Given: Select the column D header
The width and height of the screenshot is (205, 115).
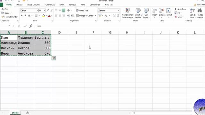Looking at the screenshot, I should coord(60,33).
